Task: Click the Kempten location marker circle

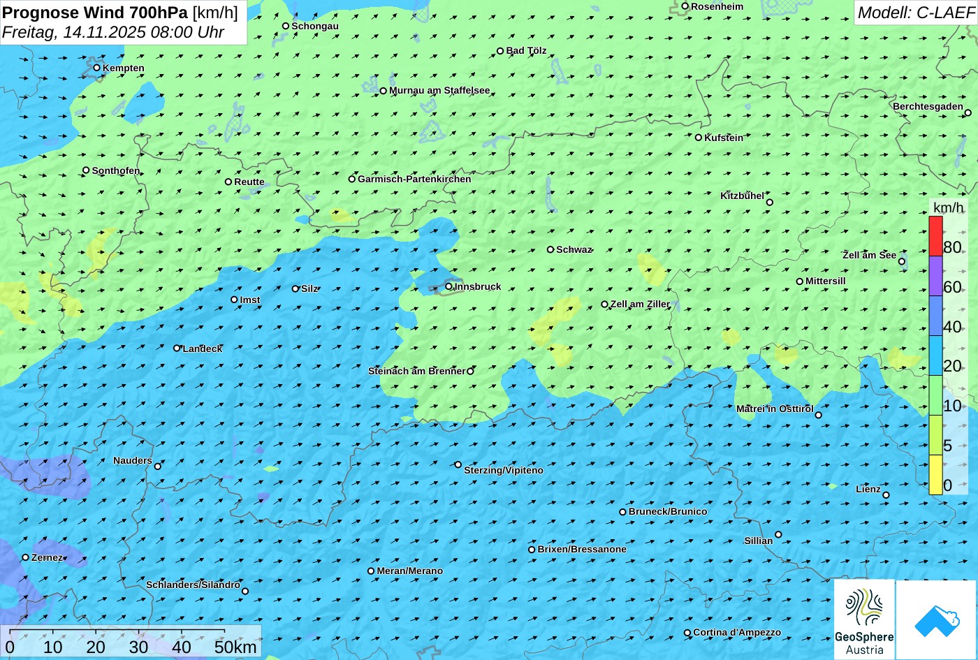Action: pyautogui.click(x=97, y=68)
